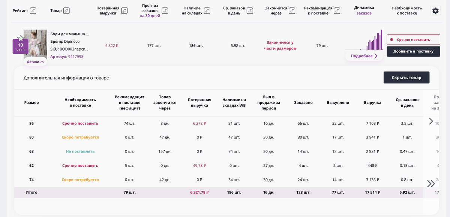Sort by Закончится через icon

[291, 10]
